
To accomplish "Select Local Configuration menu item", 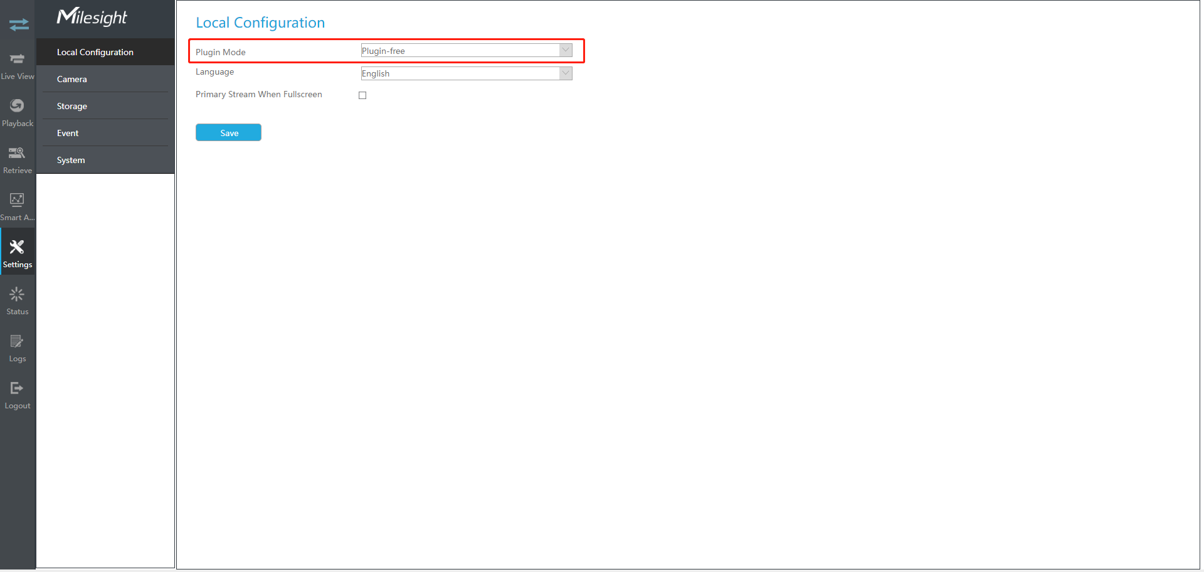I will [x=105, y=52].
